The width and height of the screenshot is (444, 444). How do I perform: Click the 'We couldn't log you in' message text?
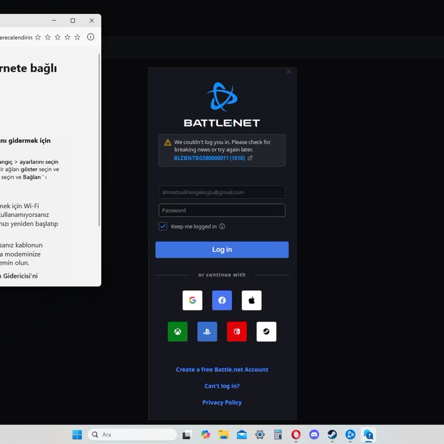click(x=223, y=146)
